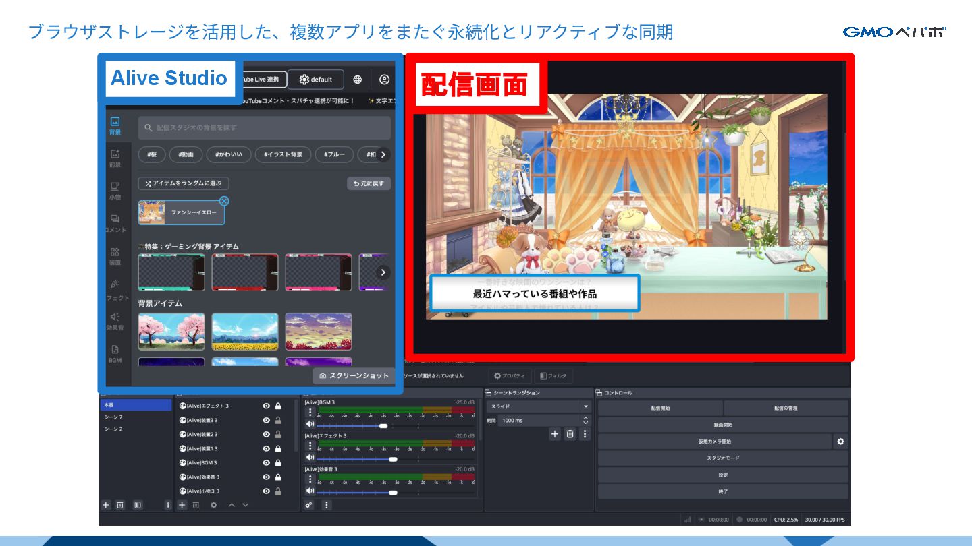Click the globe language icon in Alive Studio
The height and width of the screenshot is (546, 972).
[x=358, y=80]
